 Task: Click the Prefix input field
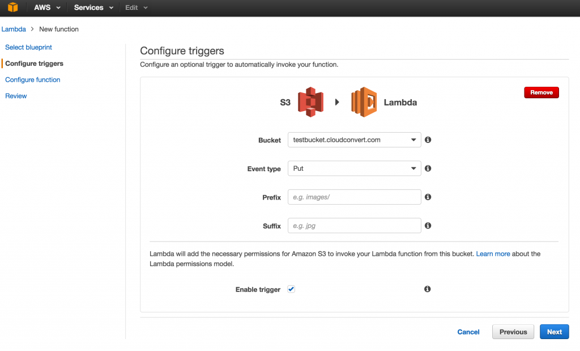355,197
